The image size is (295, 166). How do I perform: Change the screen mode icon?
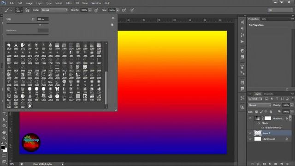[4, 161]
